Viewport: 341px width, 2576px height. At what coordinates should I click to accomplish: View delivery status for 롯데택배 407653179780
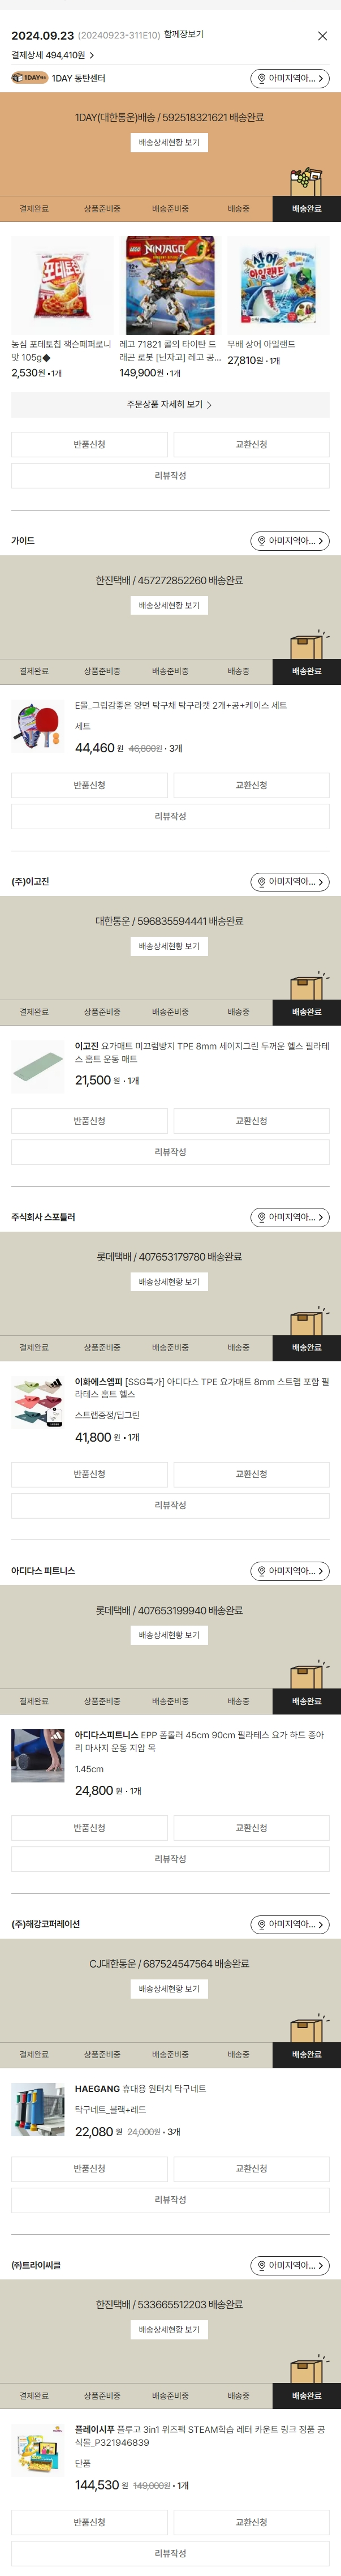click(x=169, y=1282)
